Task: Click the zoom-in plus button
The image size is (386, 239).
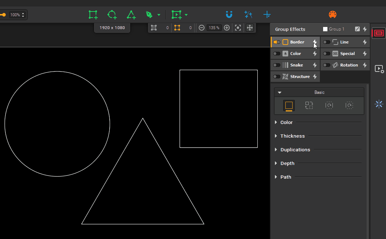Action: tap(227, 28)
